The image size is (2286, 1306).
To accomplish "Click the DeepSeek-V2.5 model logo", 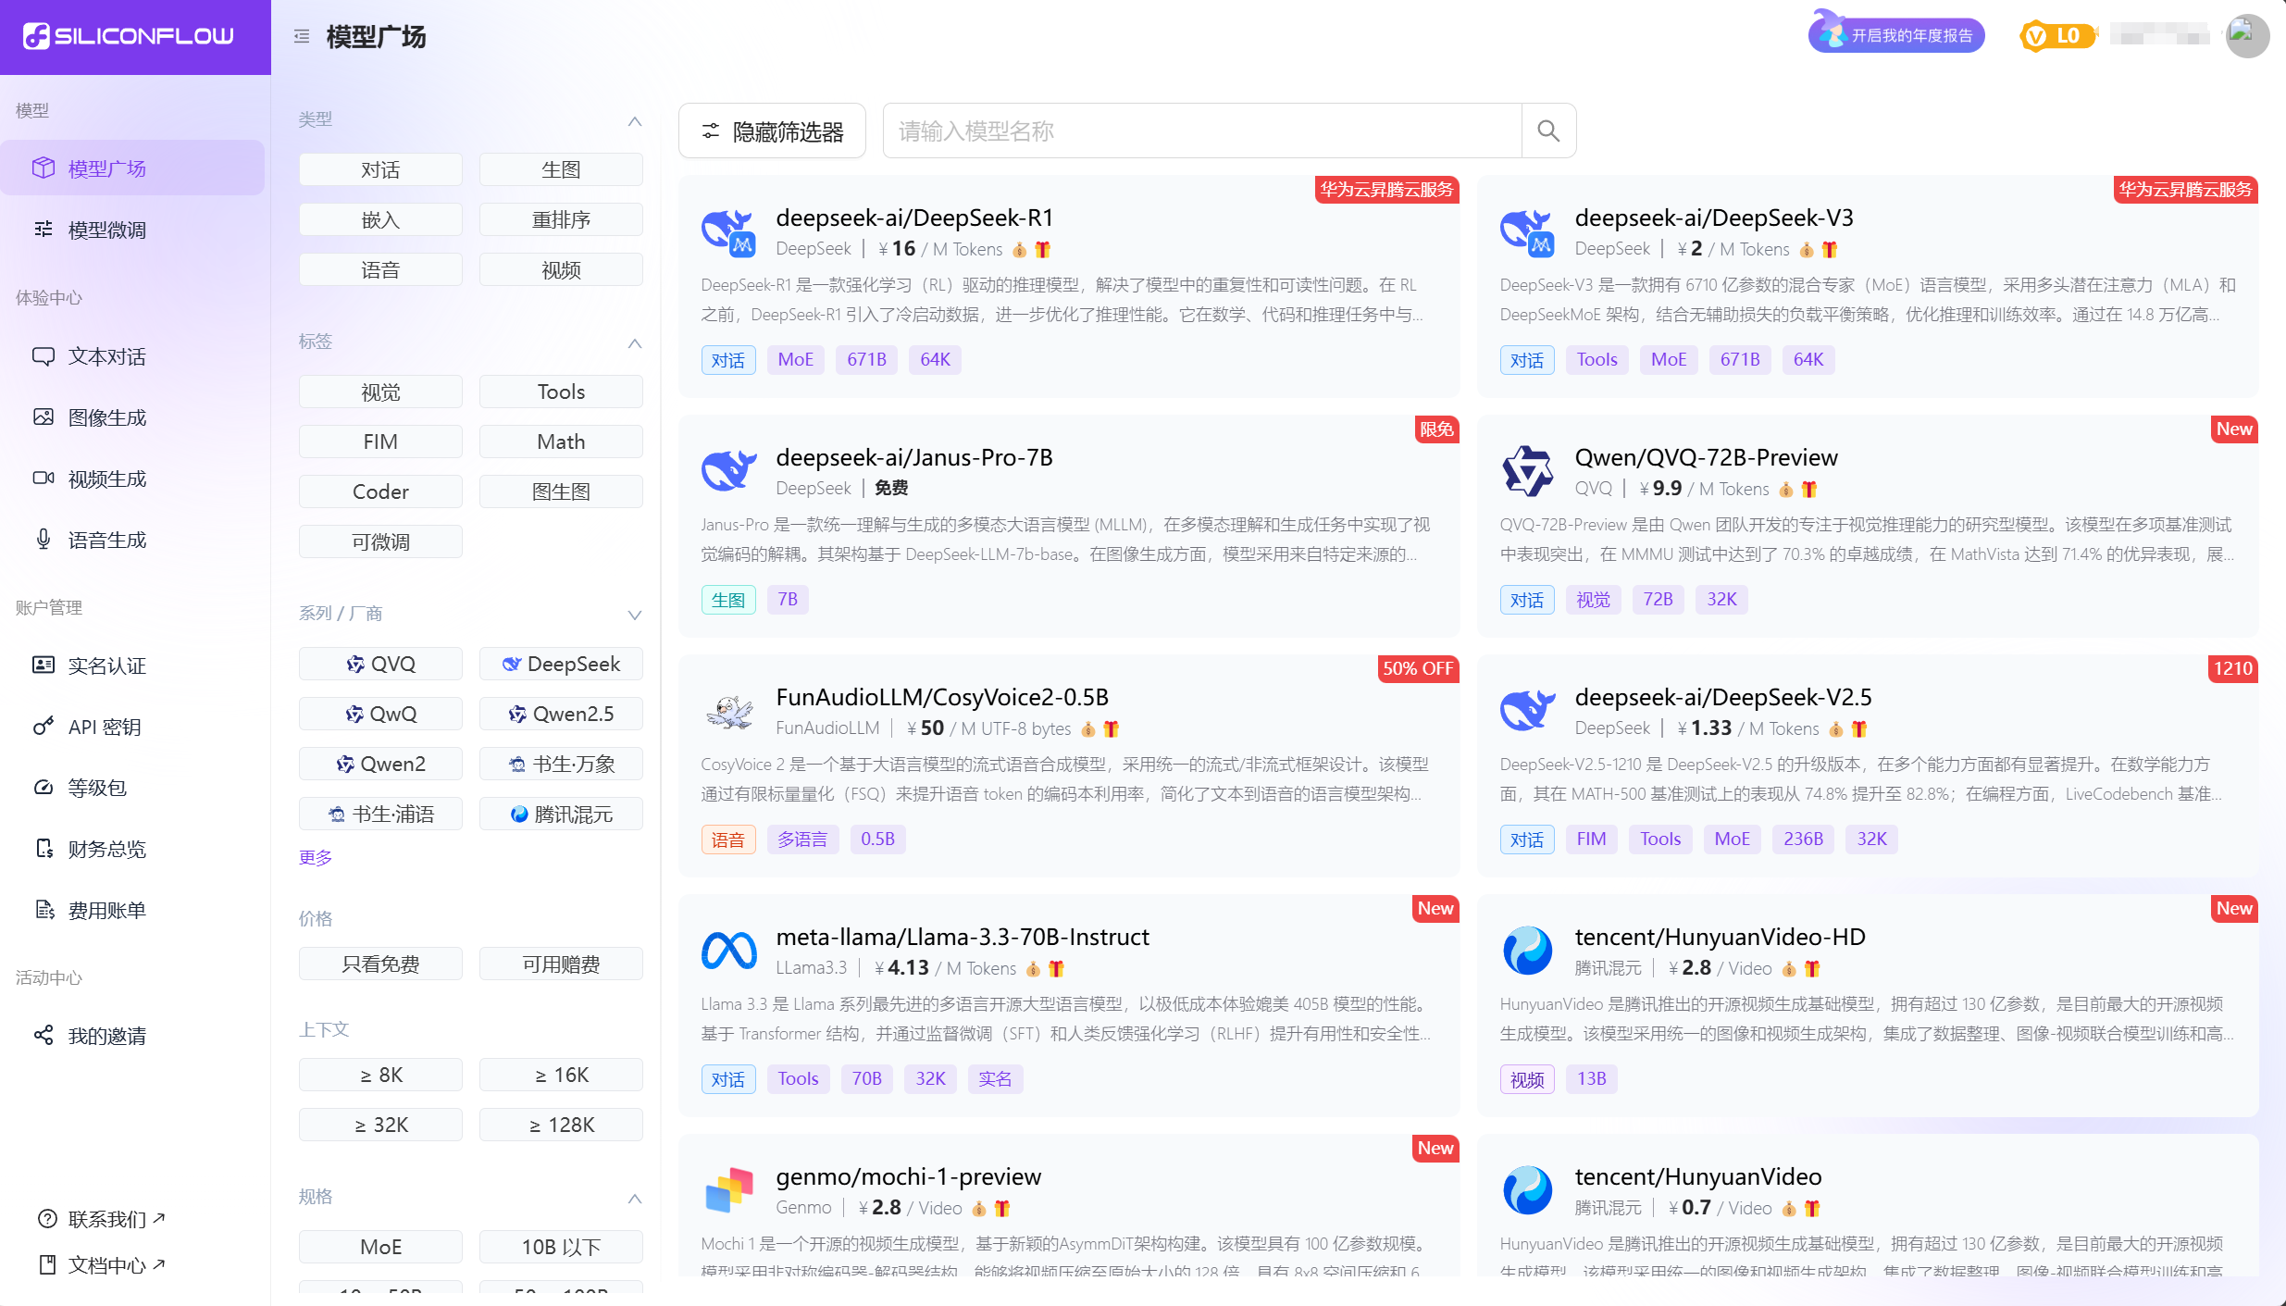I will pyautogui.click(x=1527, y=710).
